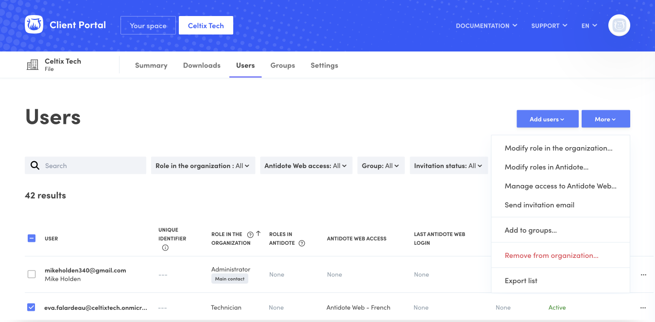Image resolution: width=655 pixels, height=322 pixels.
Task: Click the mikeholden340@gmail.com email
Action: pos(86,271)
